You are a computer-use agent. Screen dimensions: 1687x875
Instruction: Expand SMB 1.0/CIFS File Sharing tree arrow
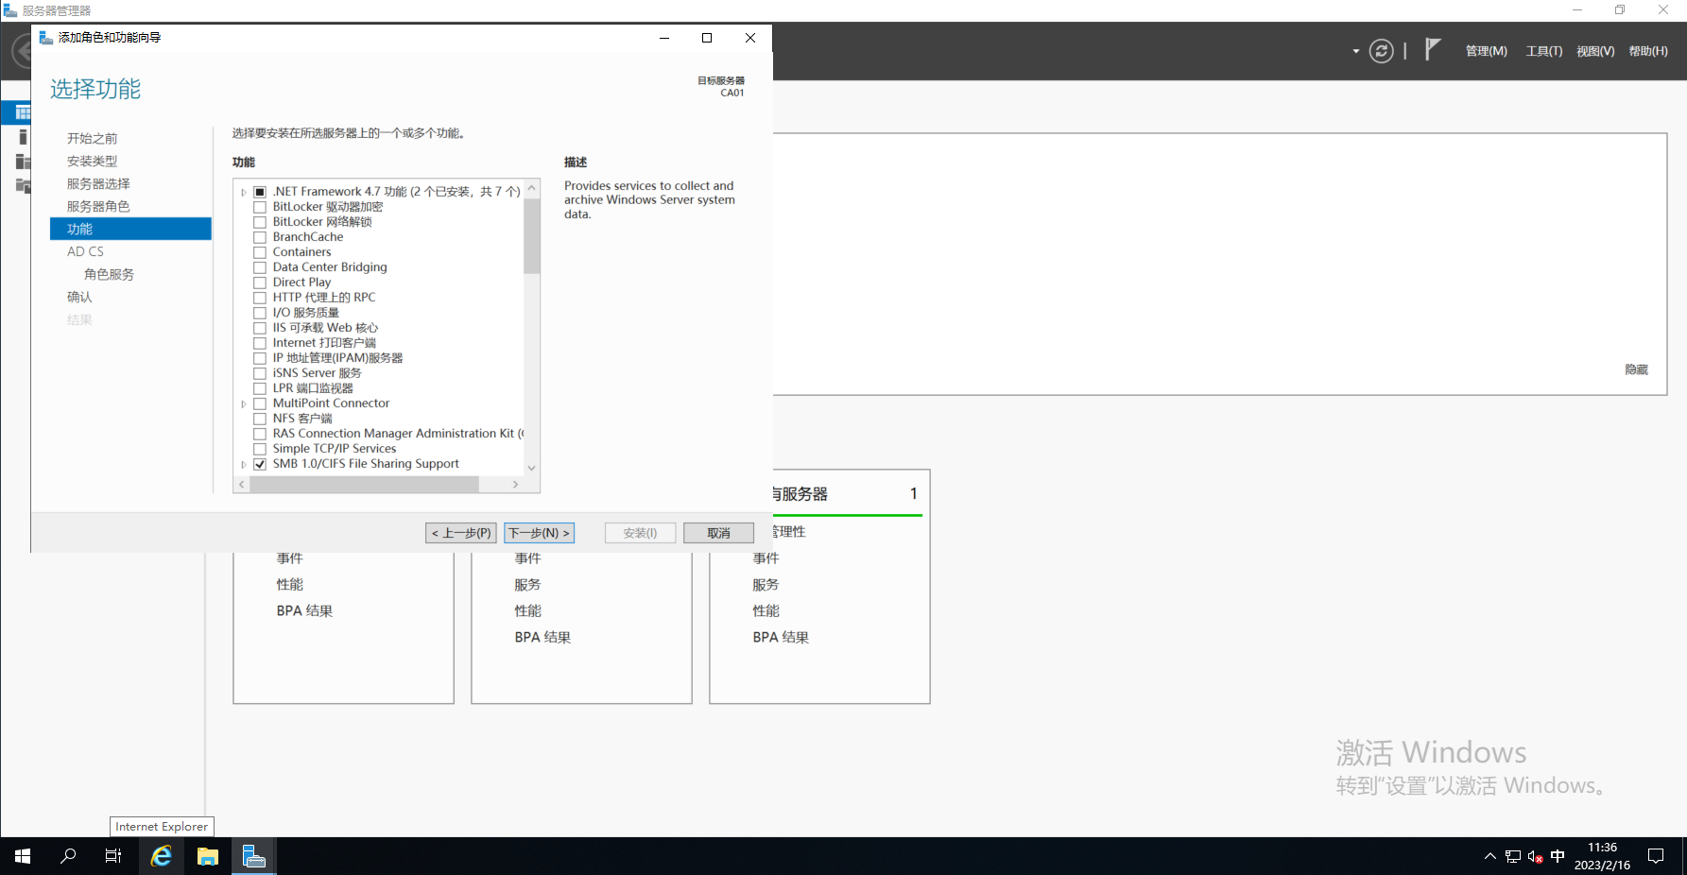click(244, 464)
